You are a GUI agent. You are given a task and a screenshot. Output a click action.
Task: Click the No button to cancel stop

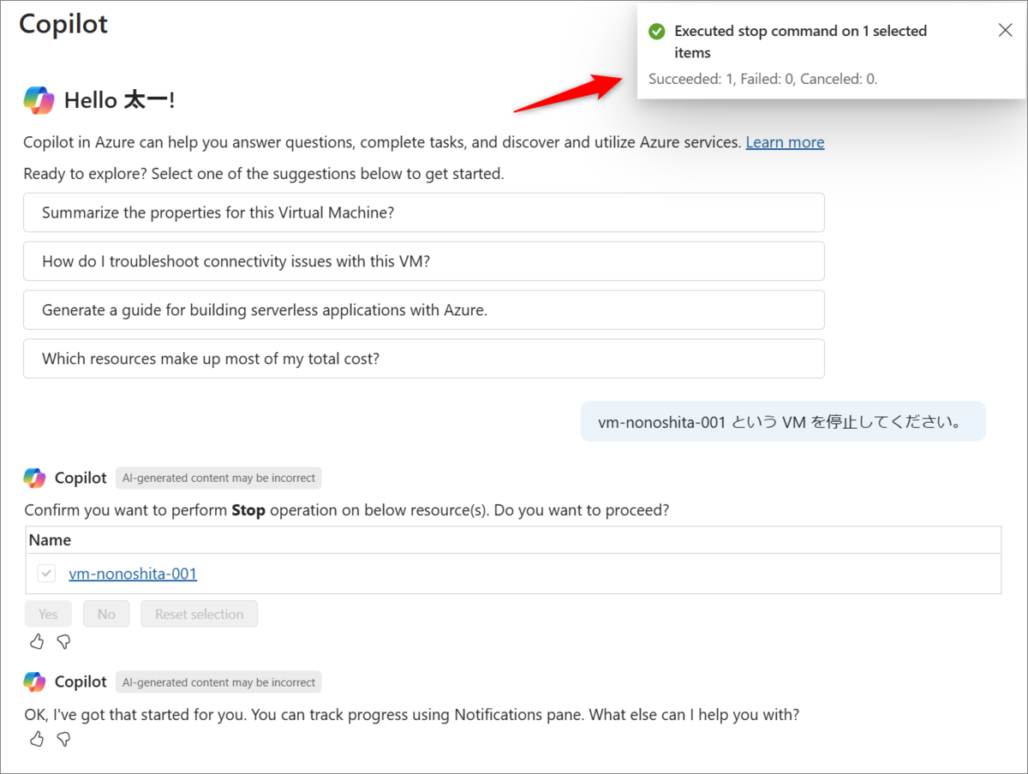tap(106, 614)
